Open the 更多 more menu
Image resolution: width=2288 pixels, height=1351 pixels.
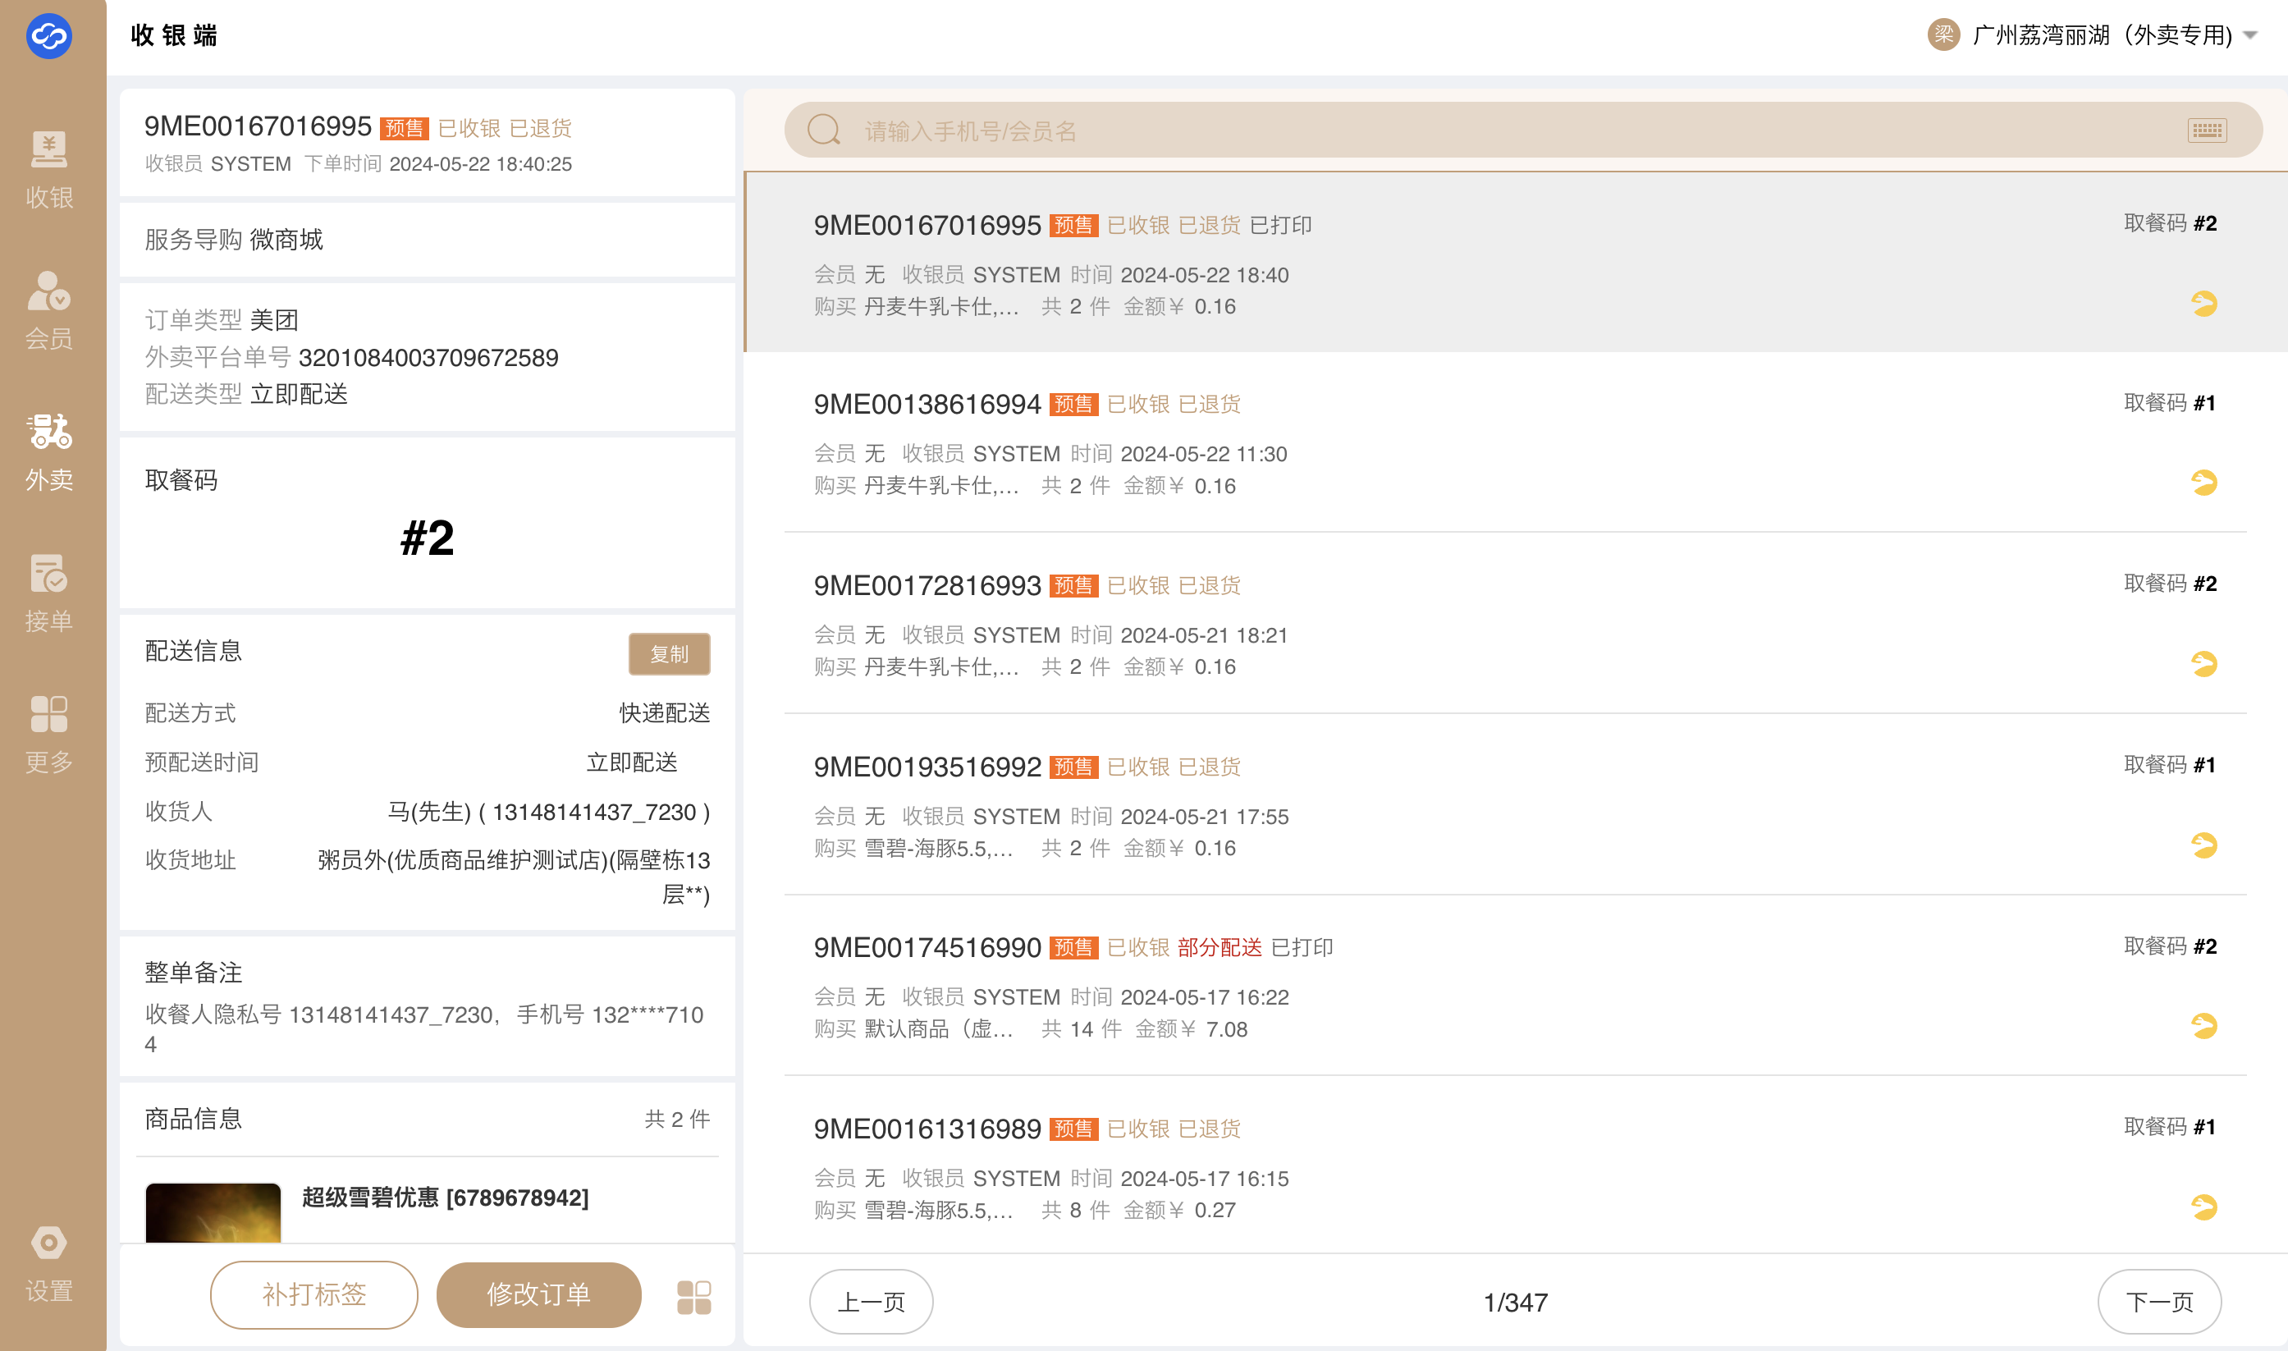[x=49, y=734]
